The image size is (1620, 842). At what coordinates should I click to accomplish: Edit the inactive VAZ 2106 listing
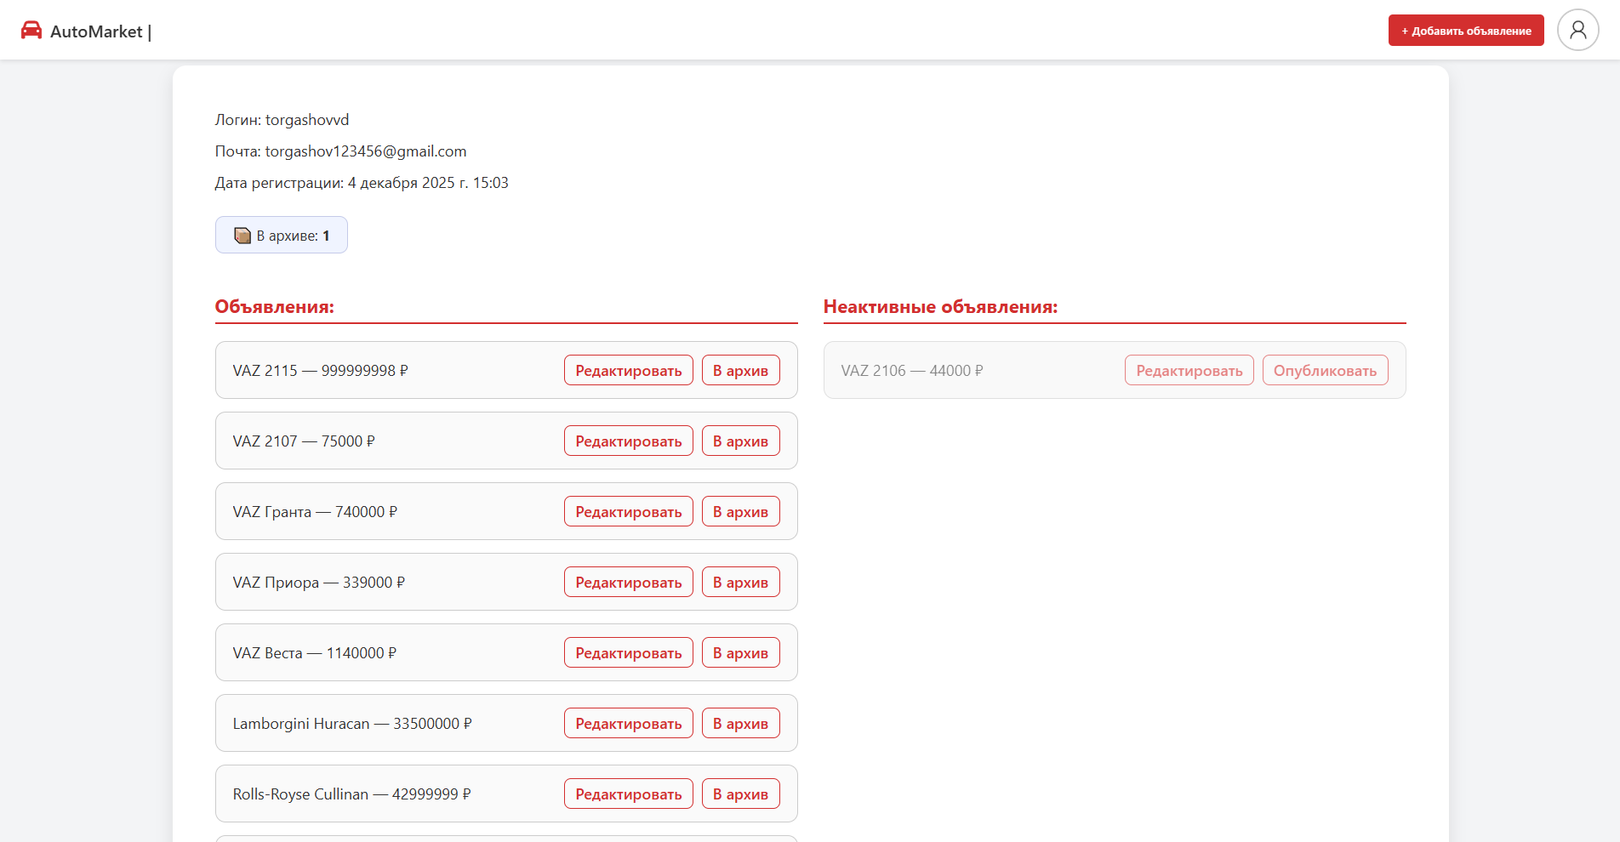[1189, 371]
